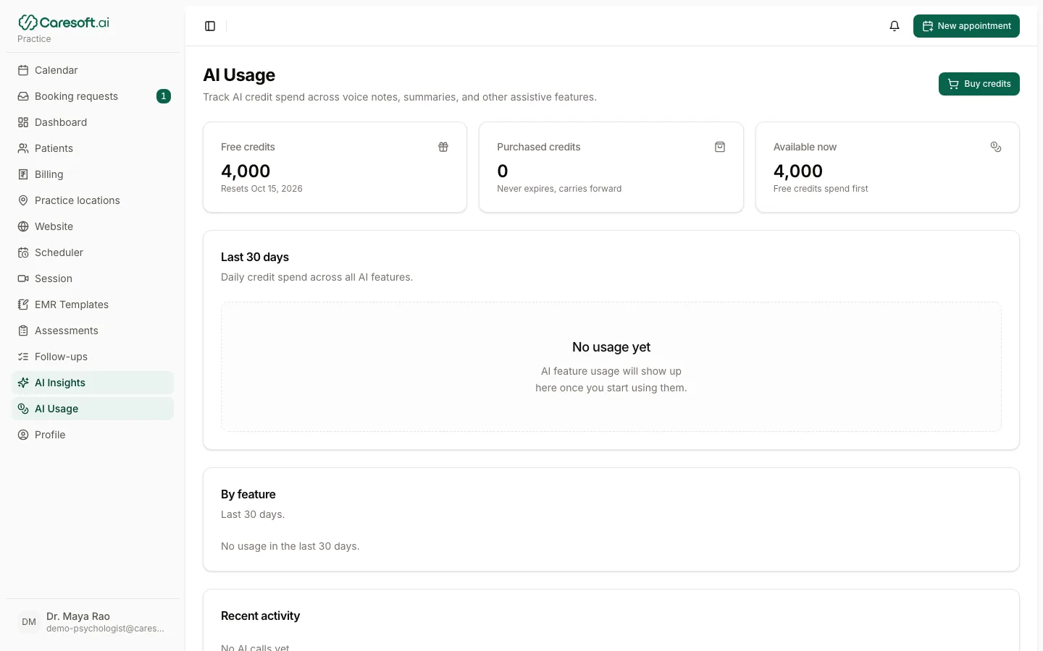Click the AI Usage coins icon in sidebar
The image size is (1043, 651).
coord(23,409)
